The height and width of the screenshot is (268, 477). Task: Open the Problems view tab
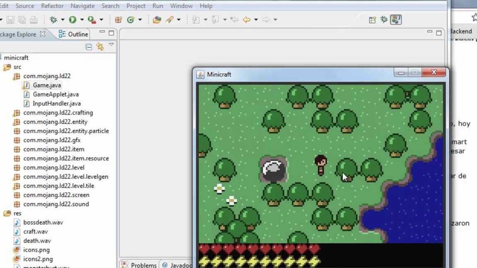pos(144,265)
